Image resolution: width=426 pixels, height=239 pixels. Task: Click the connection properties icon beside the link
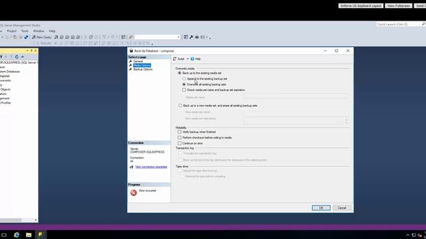click(x=132, y=167)
